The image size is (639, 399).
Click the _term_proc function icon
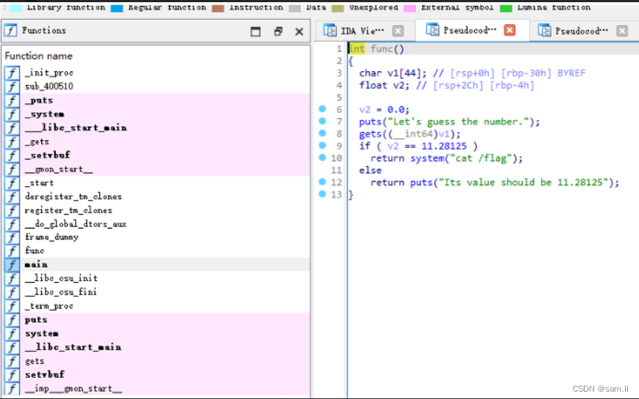13,306
